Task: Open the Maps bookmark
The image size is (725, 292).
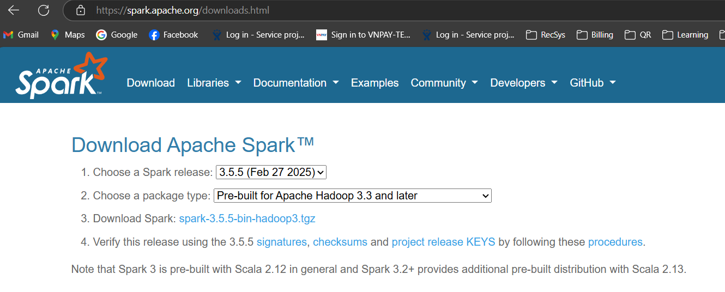Action: 68,35
